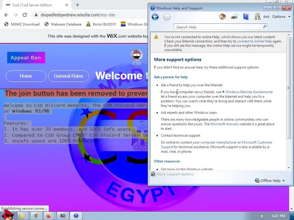Click 'Unsafe users are 100% Protected' line
Viewport: 294px width, 220px height.
tap(52, 141)
